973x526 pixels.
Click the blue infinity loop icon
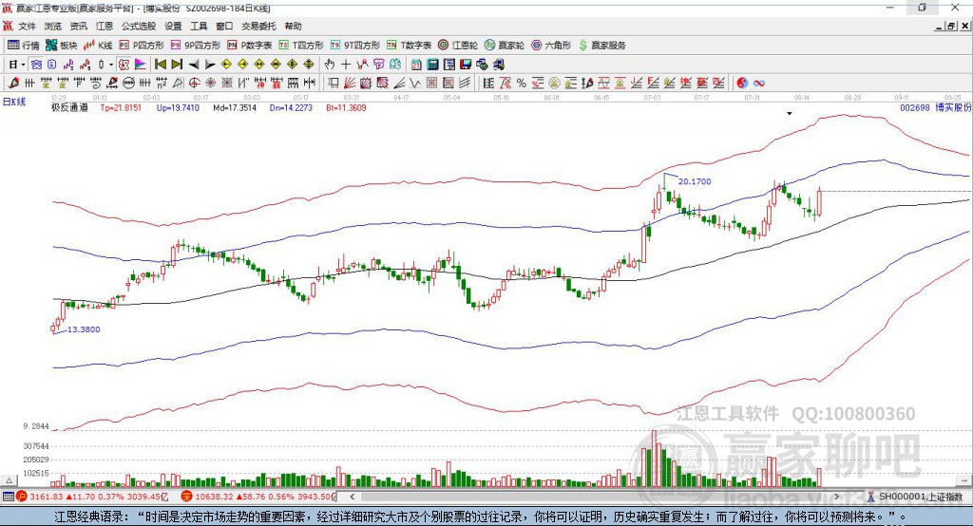coord(759,83)
